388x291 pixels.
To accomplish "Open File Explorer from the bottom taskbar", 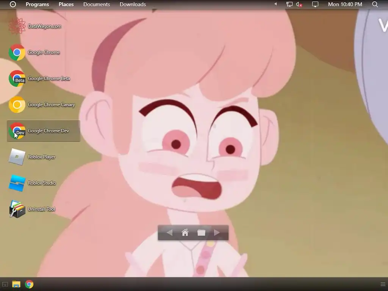I will [x=16, y=284].
